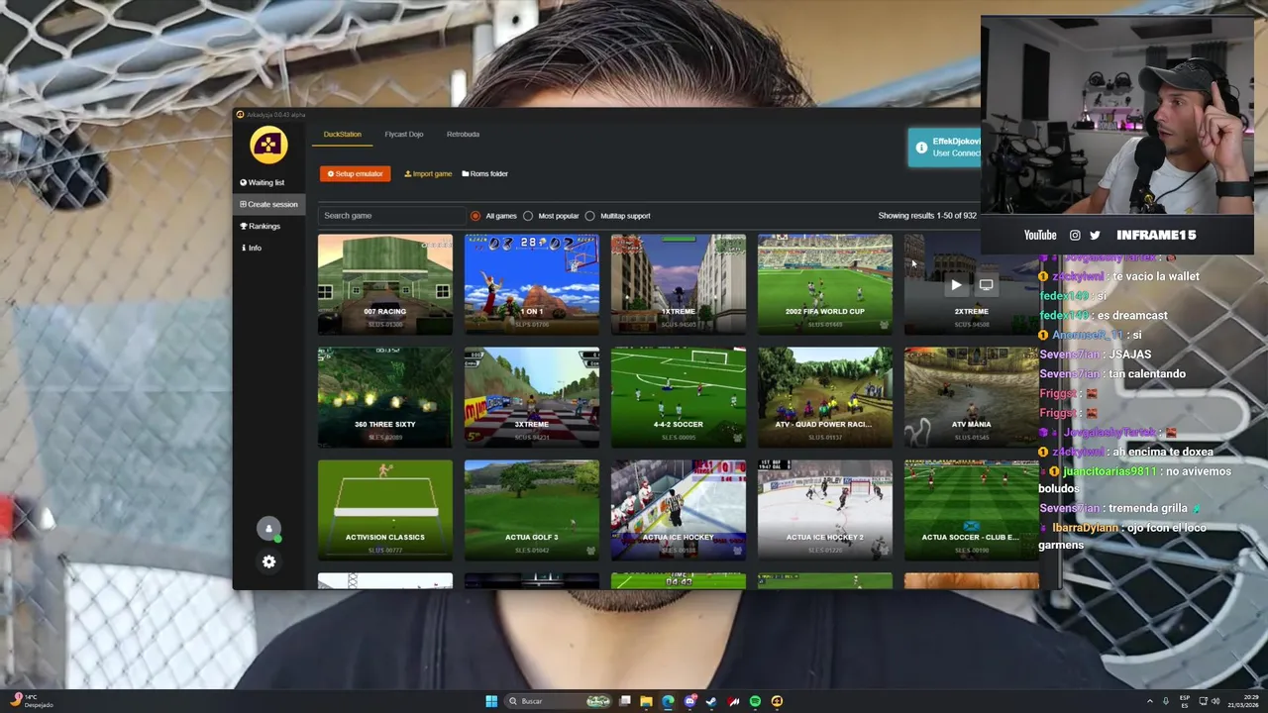Select the 1XTREME game thumbnail
The width and height of the screenshot is (1268, 713).
point(679,284)
